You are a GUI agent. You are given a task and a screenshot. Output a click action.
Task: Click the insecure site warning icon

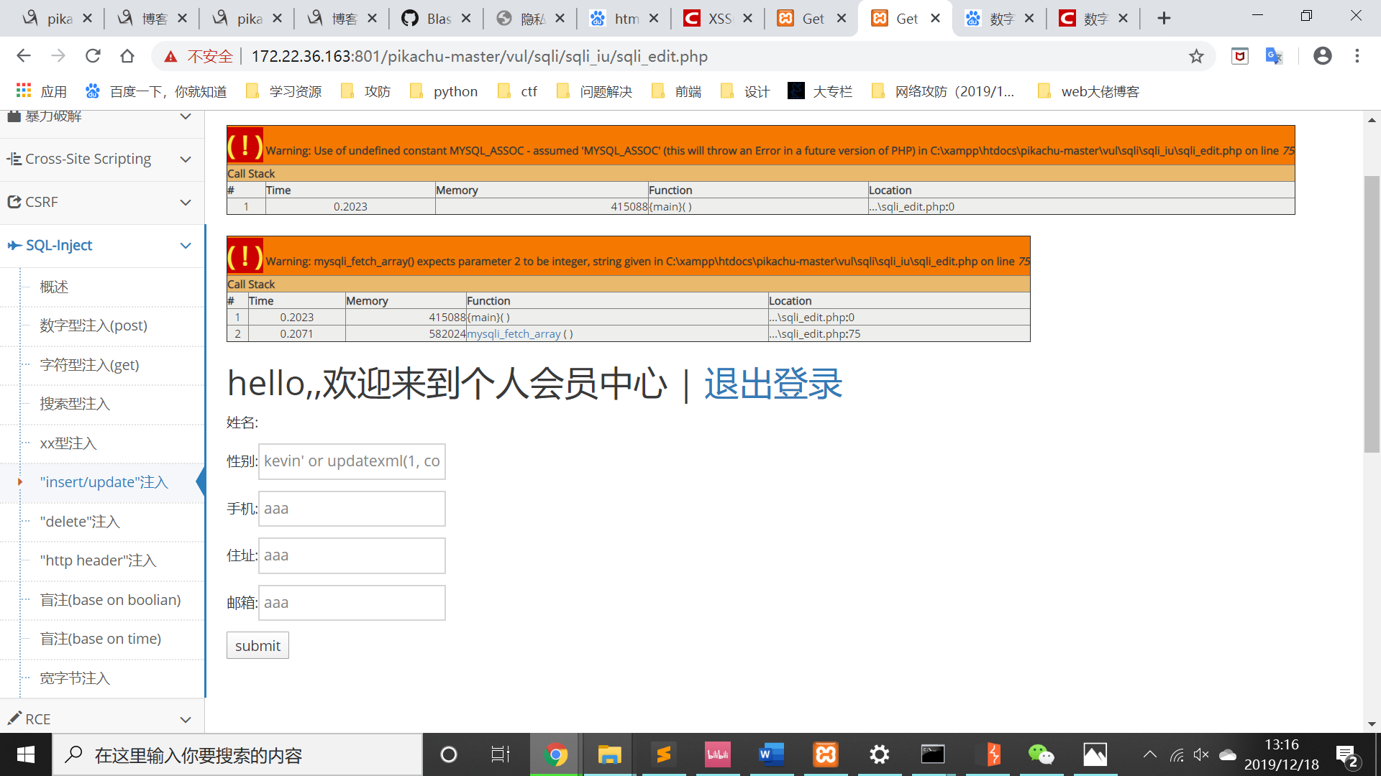171,56
